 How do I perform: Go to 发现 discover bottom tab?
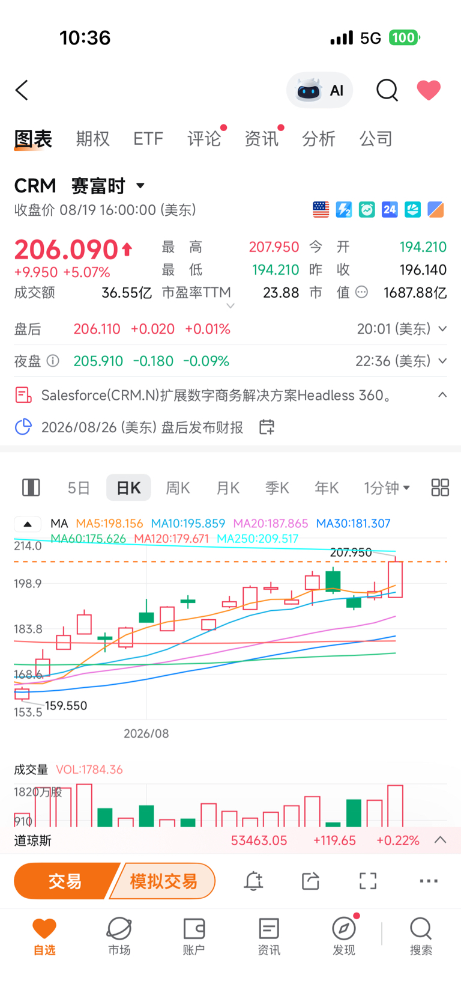(x=344, y=937)
